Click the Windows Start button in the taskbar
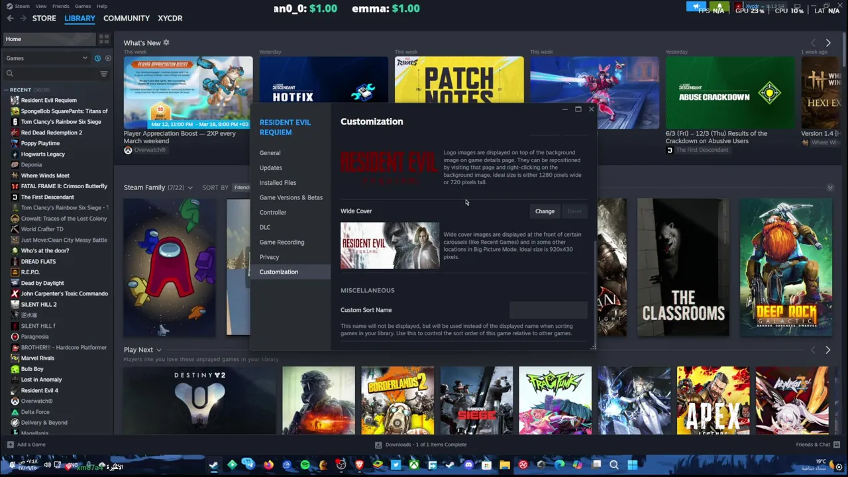The width and height of the screenshot is (848, 477). coord(632,465)
